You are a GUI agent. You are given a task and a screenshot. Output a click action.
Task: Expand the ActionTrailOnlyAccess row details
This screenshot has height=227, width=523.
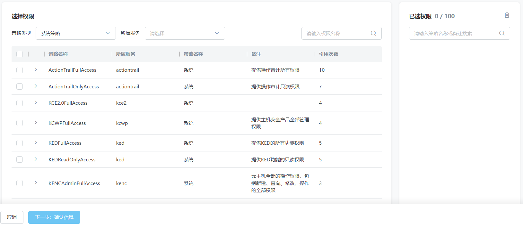[36, 86]
